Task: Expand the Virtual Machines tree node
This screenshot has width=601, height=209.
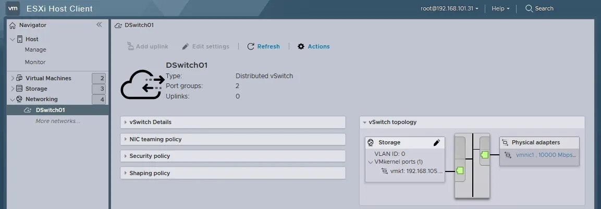Action: [13, 78]
